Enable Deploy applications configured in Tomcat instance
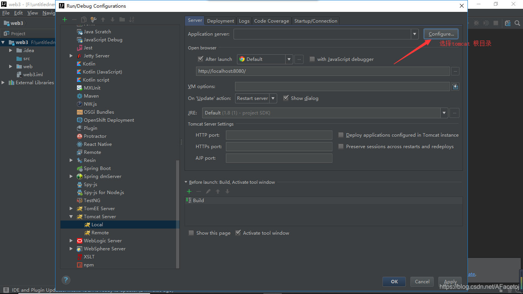Viewport: 523px width, 294px height. (x=341, y=135)
